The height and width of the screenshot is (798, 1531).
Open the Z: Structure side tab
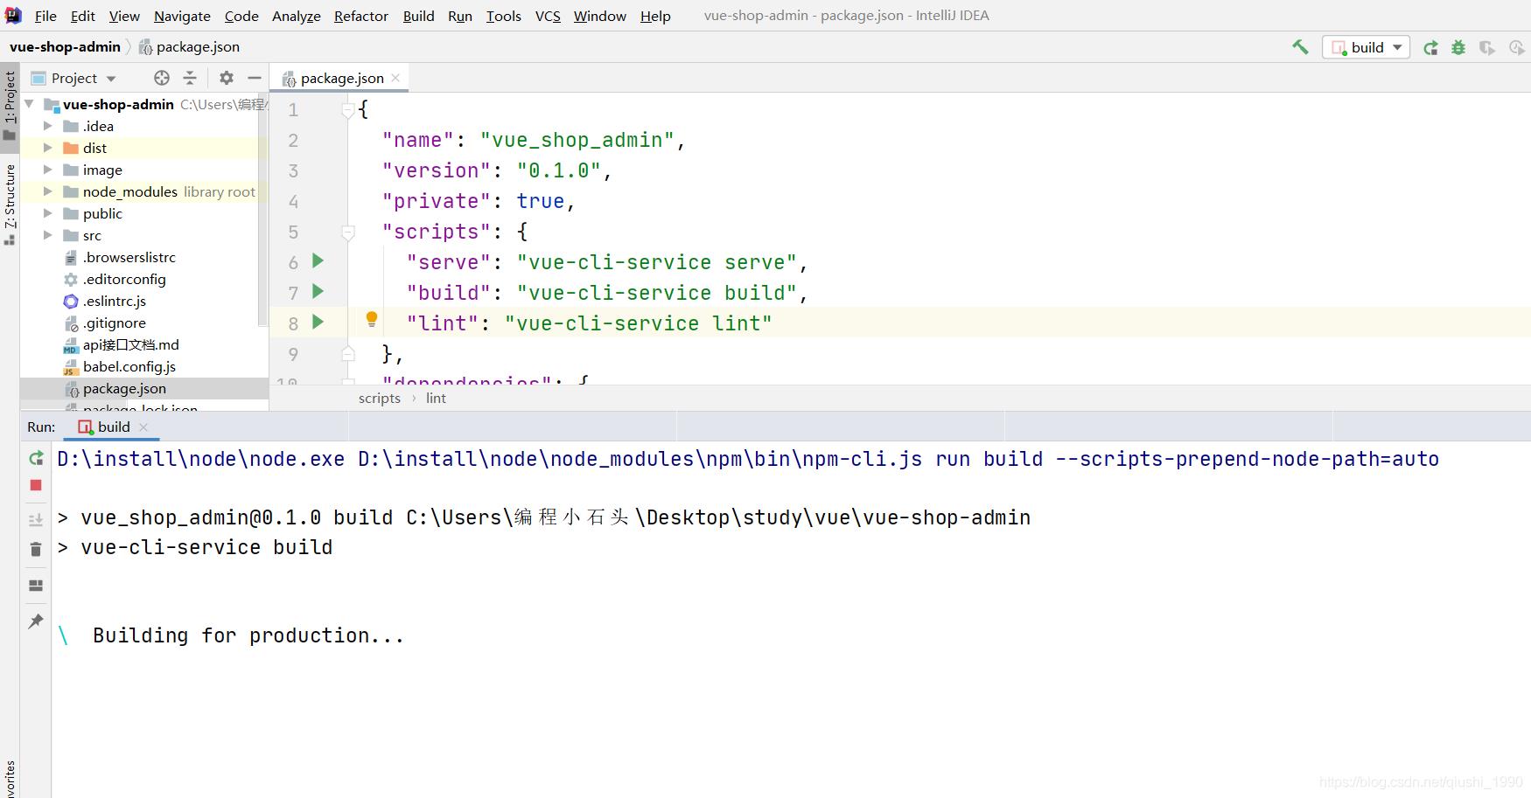click(10, 205)
